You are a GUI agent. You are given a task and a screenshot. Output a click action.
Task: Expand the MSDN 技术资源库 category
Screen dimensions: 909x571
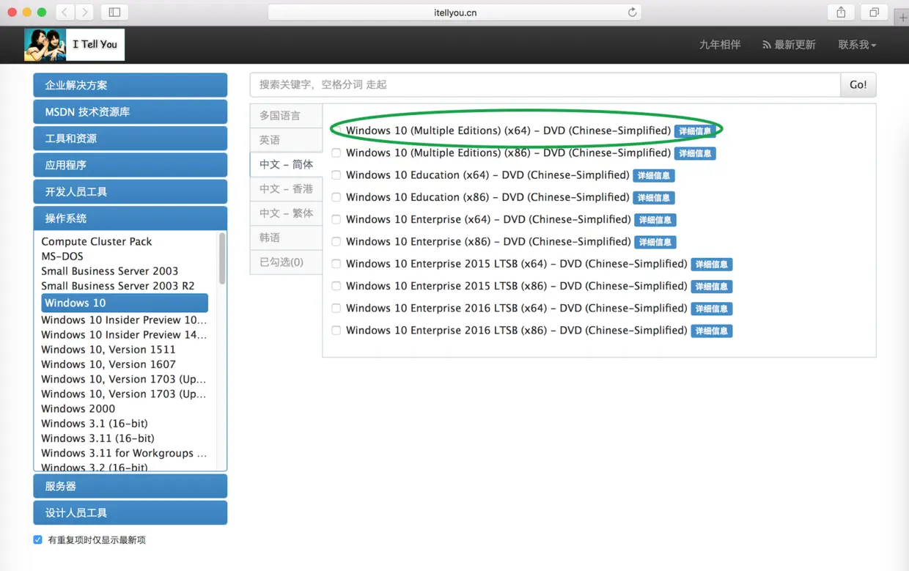(x=130, y=111)
